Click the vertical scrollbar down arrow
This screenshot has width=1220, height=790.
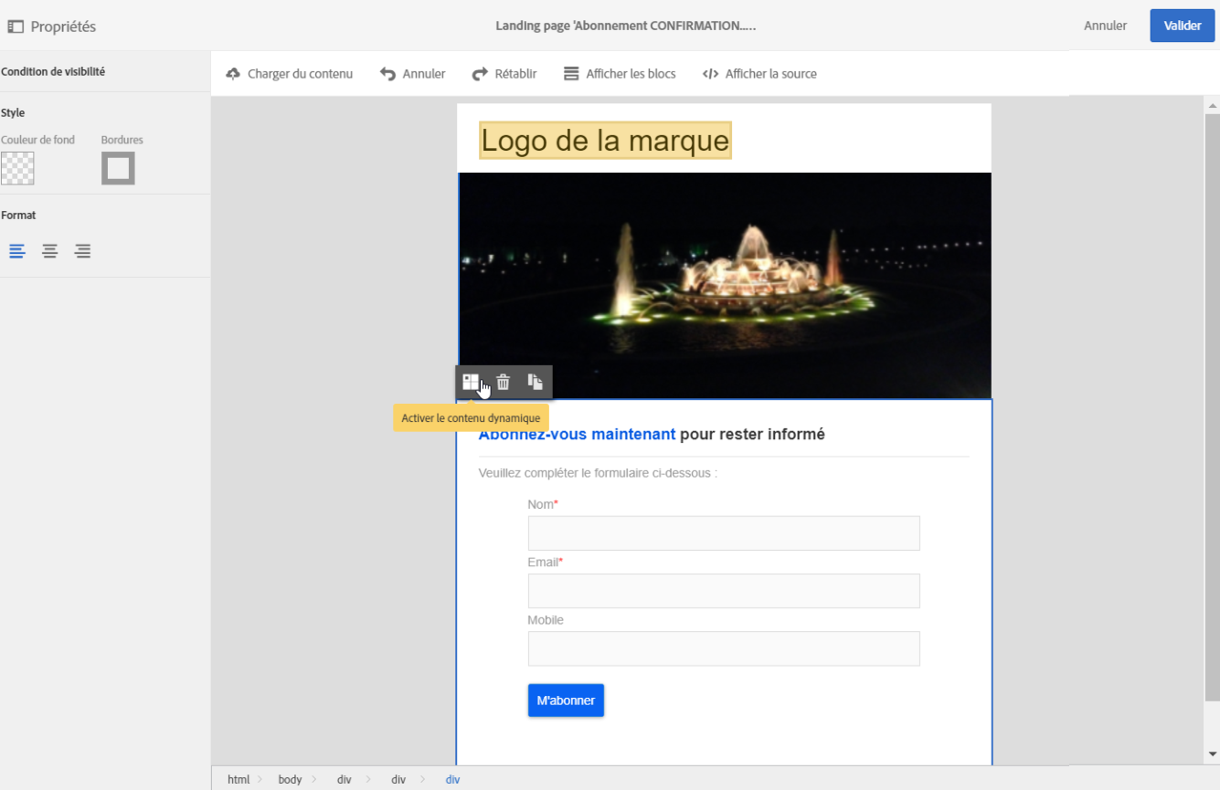[1212, 754]
